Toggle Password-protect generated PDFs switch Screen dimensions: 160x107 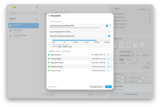pos(108,26)
